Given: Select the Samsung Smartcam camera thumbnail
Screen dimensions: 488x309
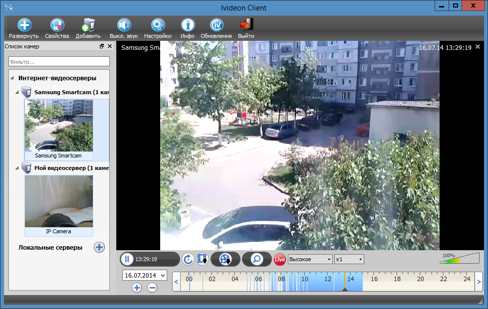Looking at the screenshot, I should (59, 126).
